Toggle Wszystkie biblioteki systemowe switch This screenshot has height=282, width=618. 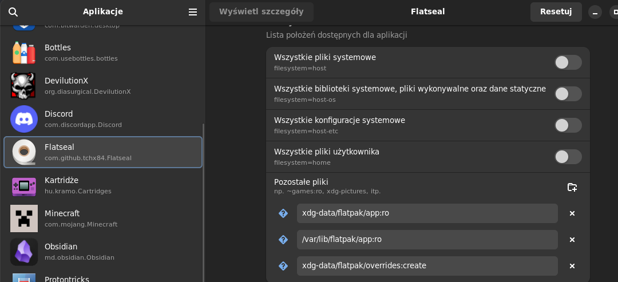pyautogui.click(x=568, y=94)
